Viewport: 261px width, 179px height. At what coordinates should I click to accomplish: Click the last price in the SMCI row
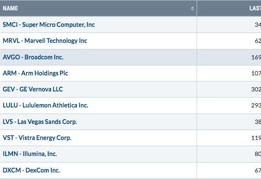tap(258, 25)
